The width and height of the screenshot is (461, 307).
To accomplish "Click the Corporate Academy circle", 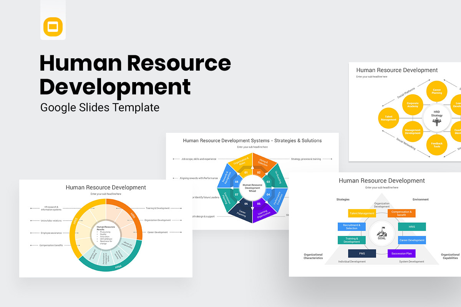I will pos(413,104).
